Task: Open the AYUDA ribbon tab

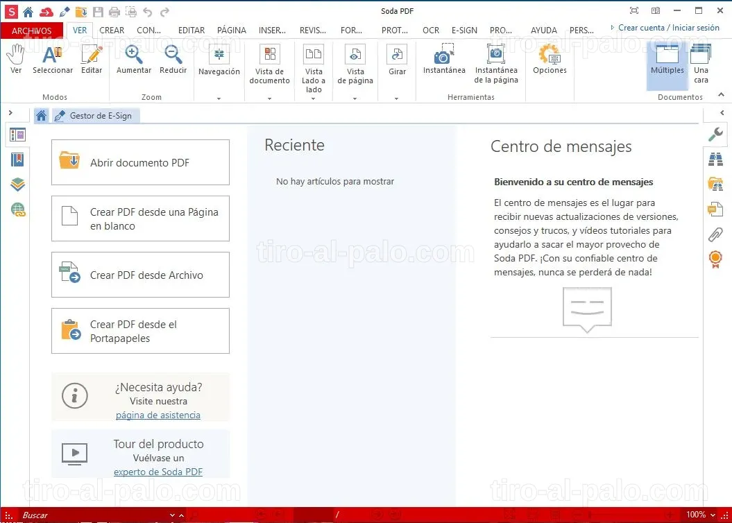Action: pos(544,31)
